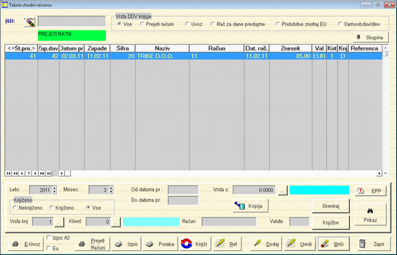Go to next record arrow
The height and width of the screenshot is (255, 397).
35,173
